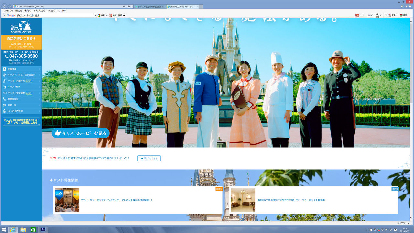Open the 変換 dropdown arrow
The image size is (414, 233).
(x=398, y=15)
